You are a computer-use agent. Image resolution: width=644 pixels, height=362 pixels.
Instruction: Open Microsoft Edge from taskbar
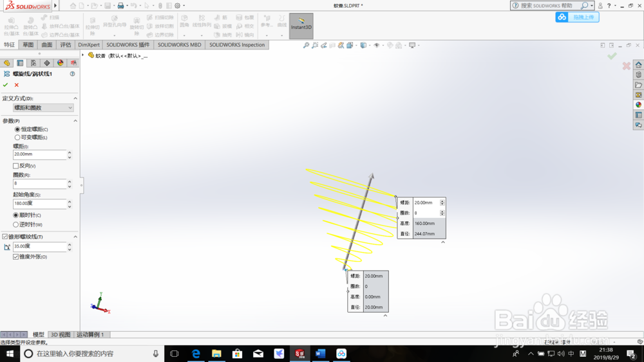pyautogui.click(x=196, y=354)
